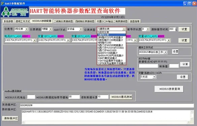The height and width of the screenshot is (126, 197).
Task: Select the MODBUS参数配置 tab
Action: tap(42, 21)
